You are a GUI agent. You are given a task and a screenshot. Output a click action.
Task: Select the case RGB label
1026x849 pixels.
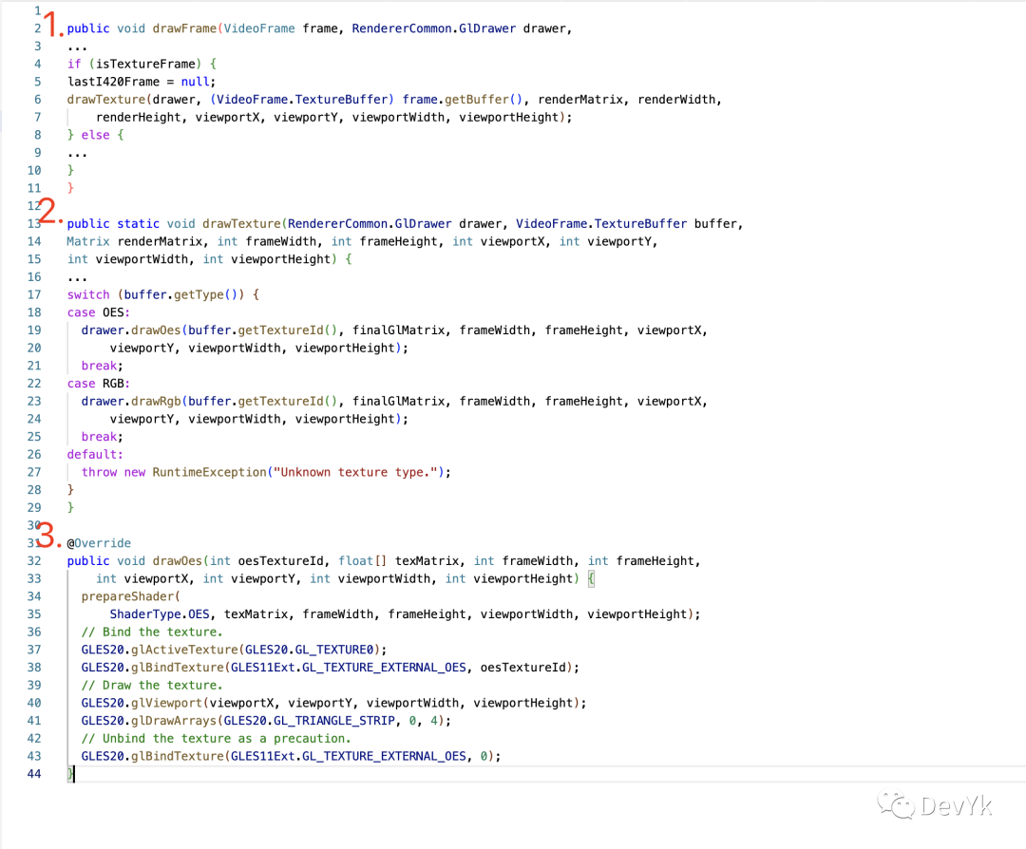click(98, 384)
